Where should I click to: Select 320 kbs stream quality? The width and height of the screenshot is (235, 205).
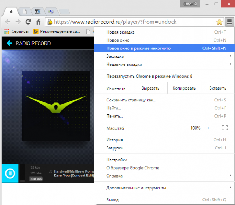point(36,179)
